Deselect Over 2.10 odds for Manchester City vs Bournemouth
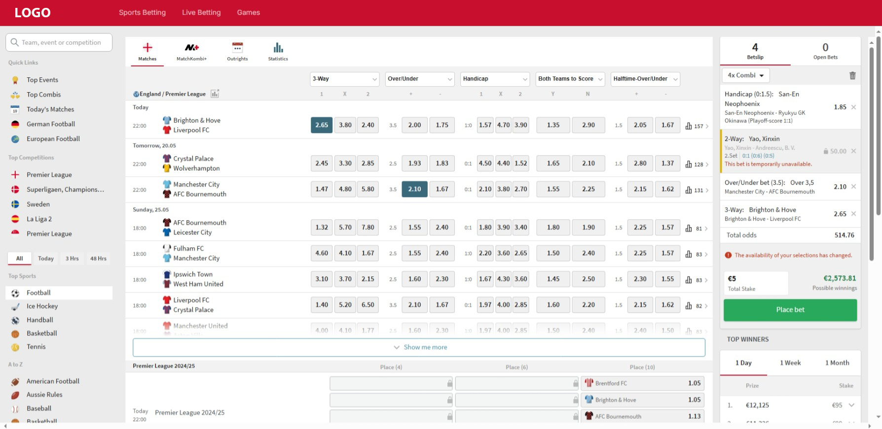The height and width of the screenshot is (429, 882). [x=415, y=189]
